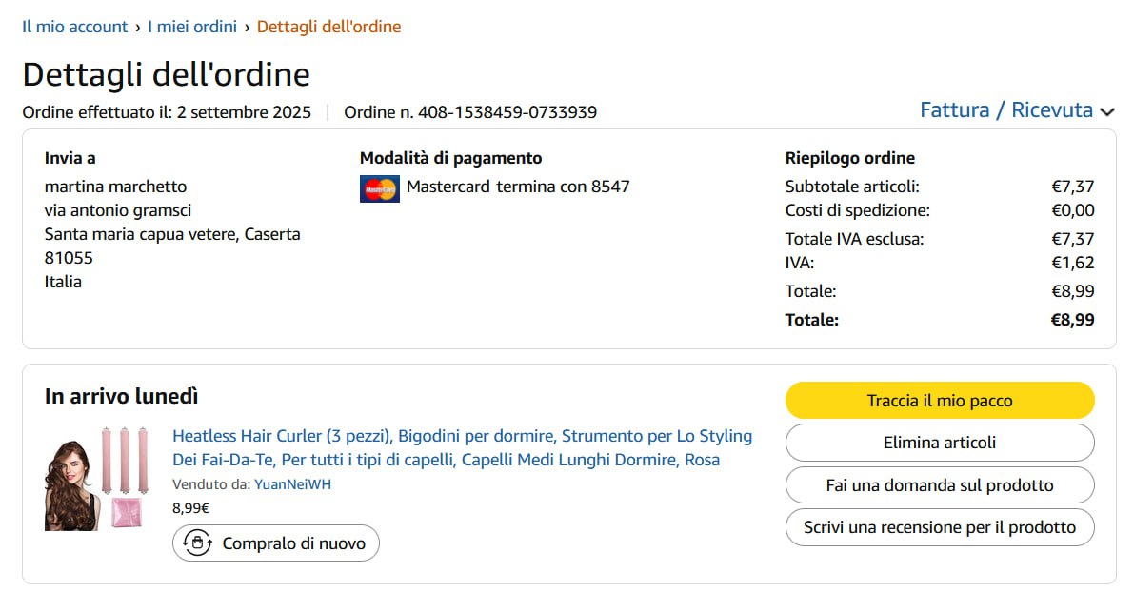Image resolution: width=1134 pixels, height=592 pixels.
Task: Click 'Dettagli dell'ordine' breadcrumb text
Action: click(x=329, y=27)
